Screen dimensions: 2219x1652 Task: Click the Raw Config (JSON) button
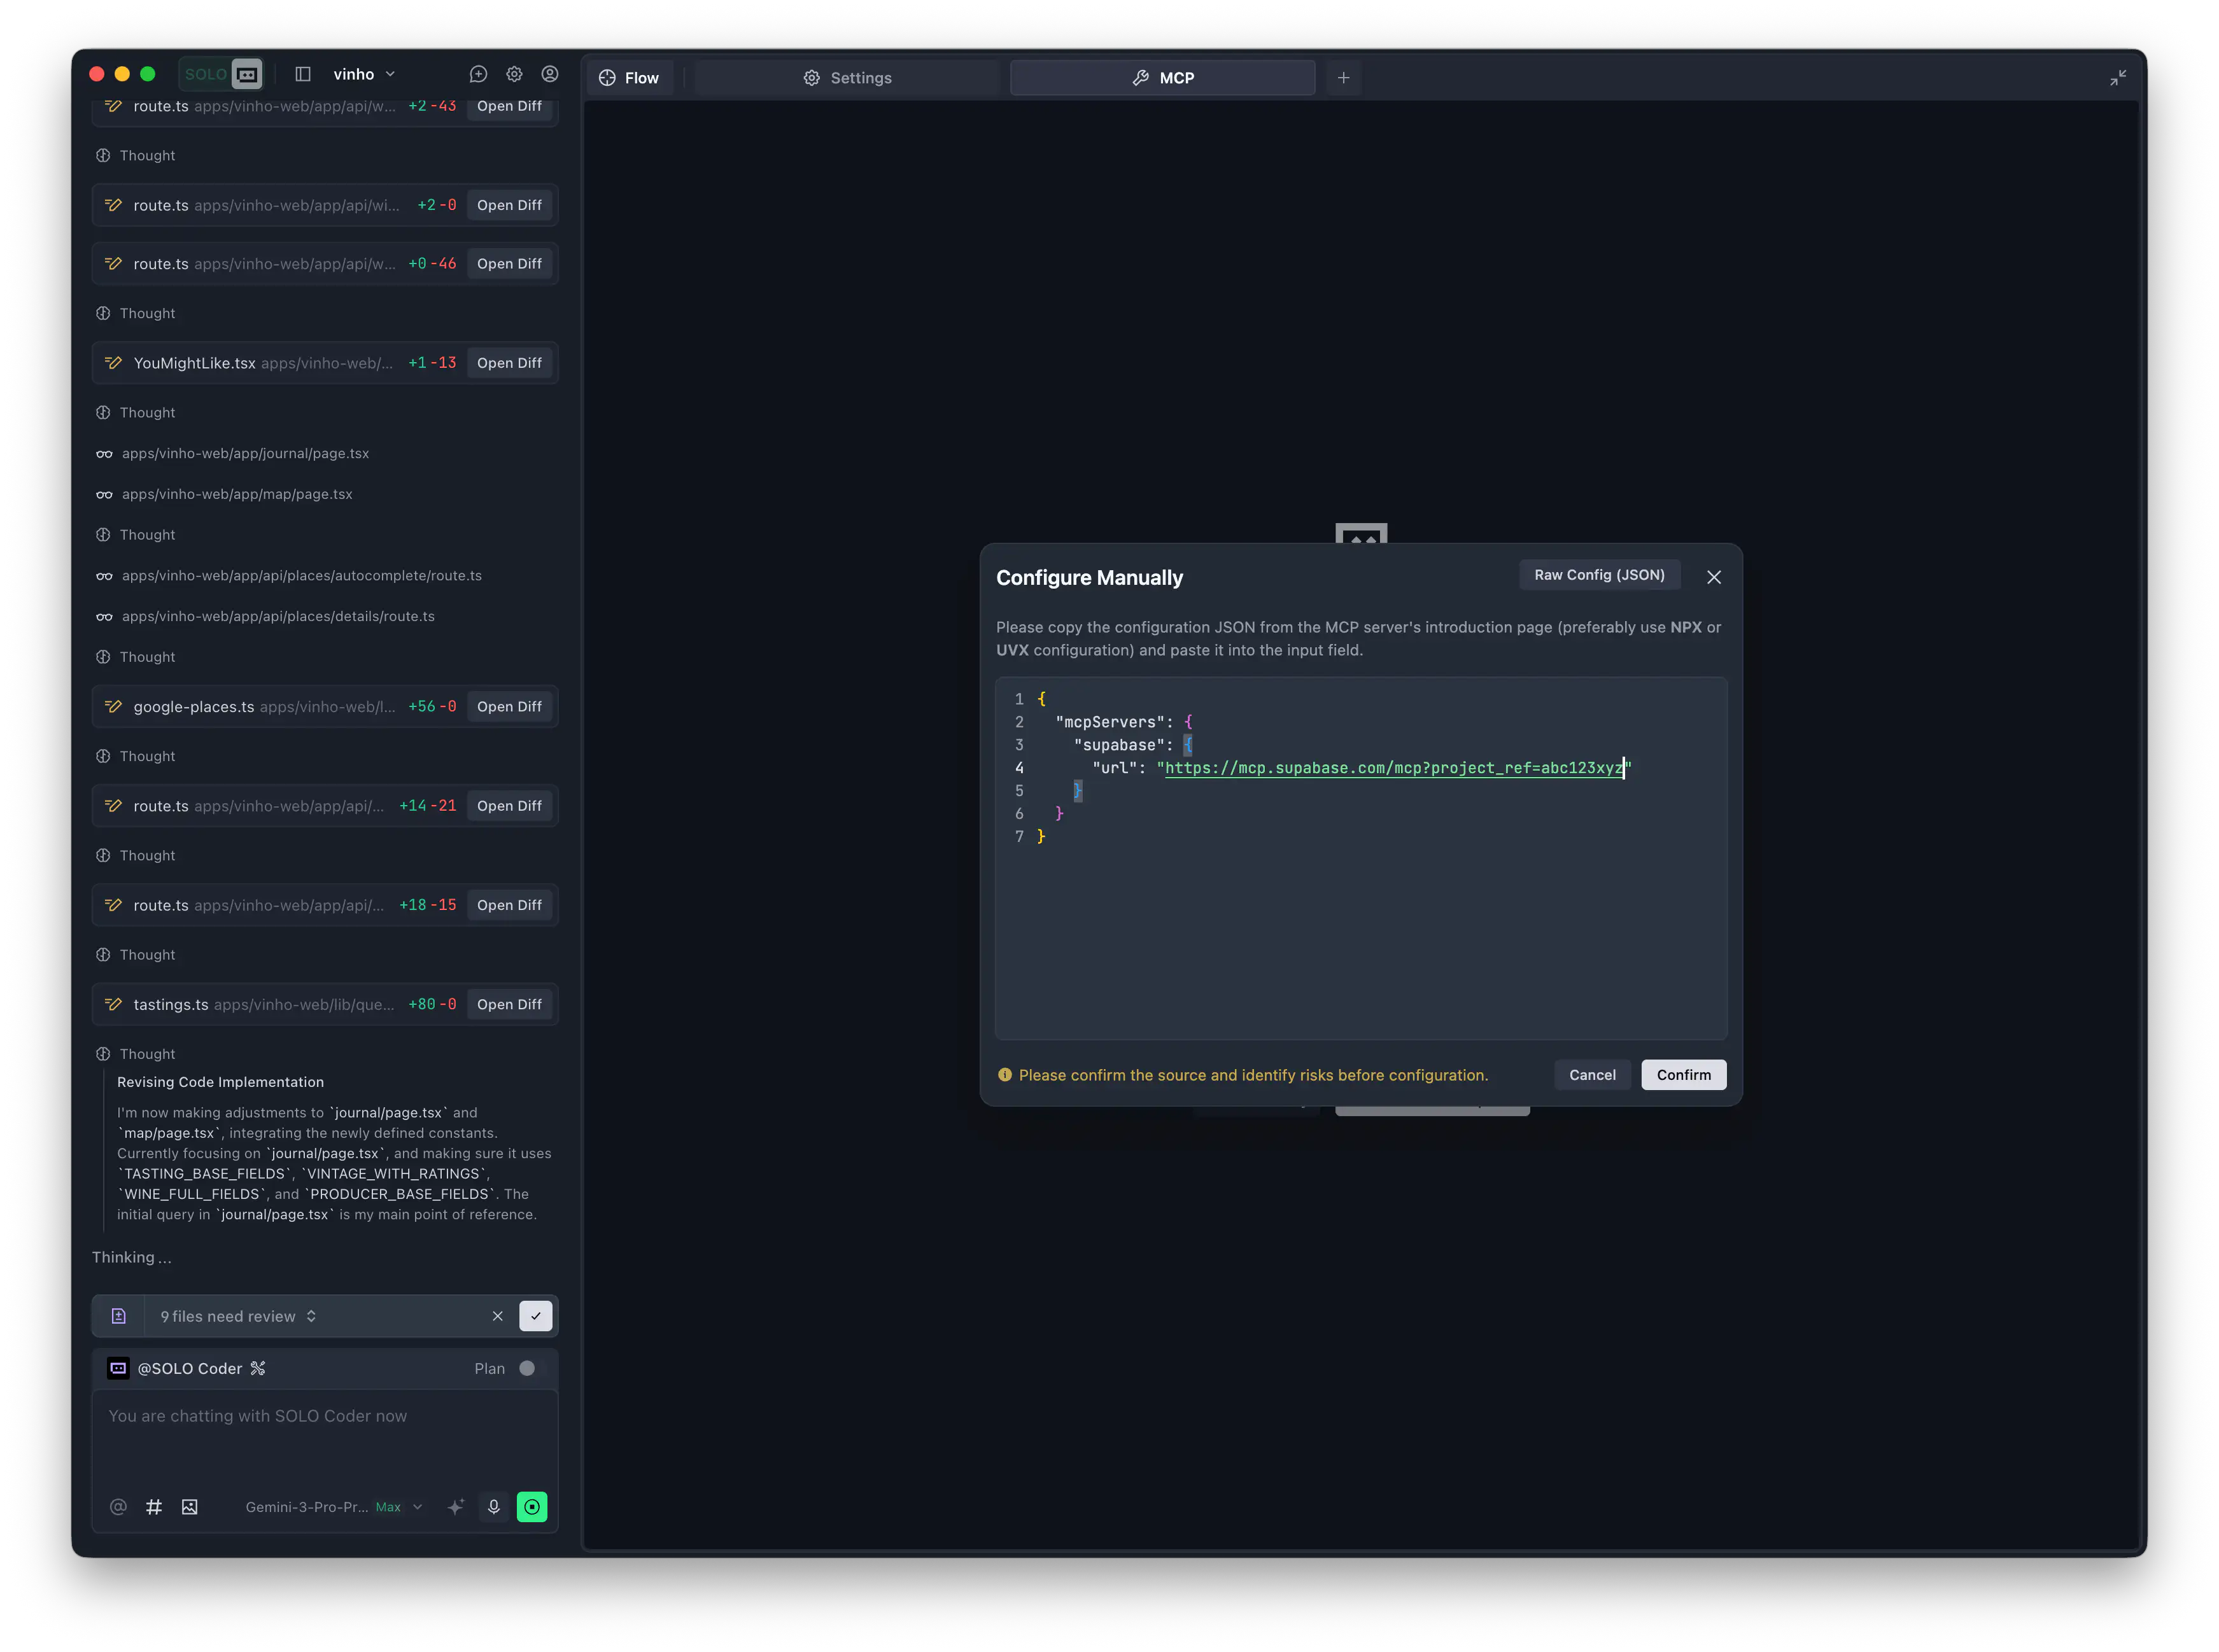pos(1599,575)
